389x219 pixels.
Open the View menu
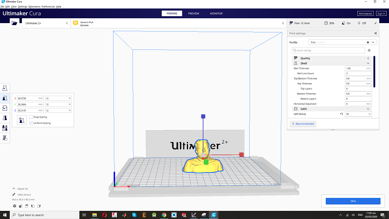click(14, 7)
